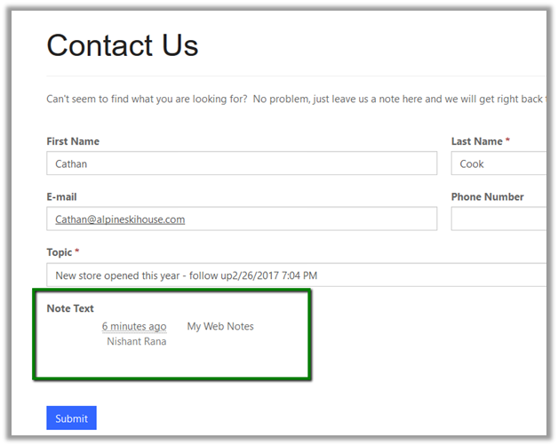The height and width of the screenshot is (446, 558).
Task: Click the "6 minutes ago" timestamp
Action: point(133,327)
